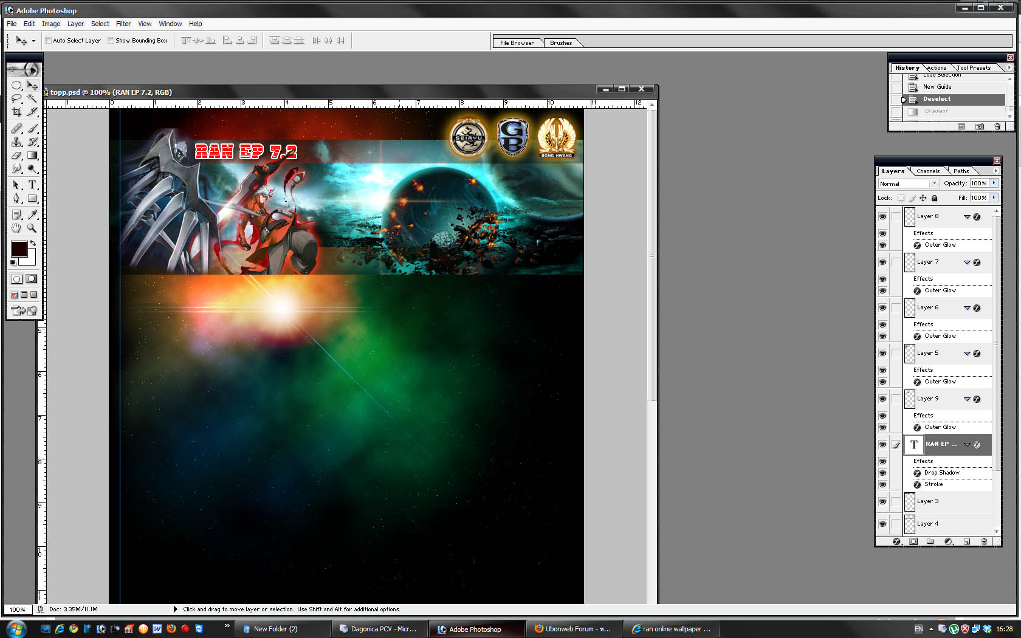The width and height of the screenshot is (1021, 638).
Task: Click the foreground color swatch
Action: pyautogui.click(x=18, y=248)
